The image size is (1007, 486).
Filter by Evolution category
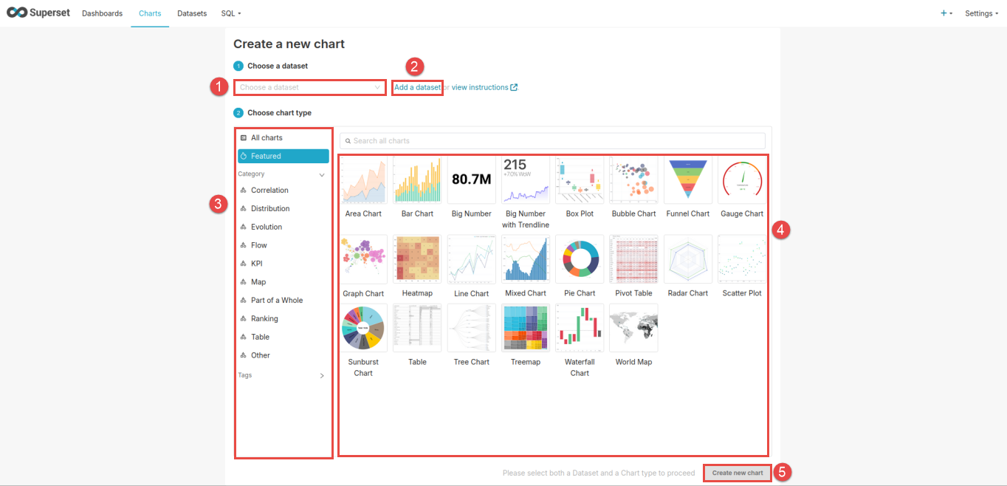coord(283,227)
